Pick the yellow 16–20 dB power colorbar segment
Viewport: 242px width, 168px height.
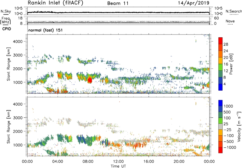(221, 60)
